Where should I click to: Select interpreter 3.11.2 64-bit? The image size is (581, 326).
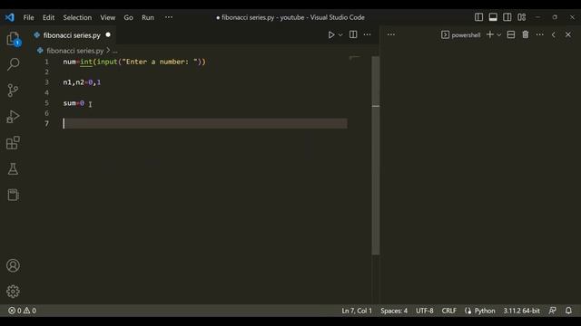point(521,311)
